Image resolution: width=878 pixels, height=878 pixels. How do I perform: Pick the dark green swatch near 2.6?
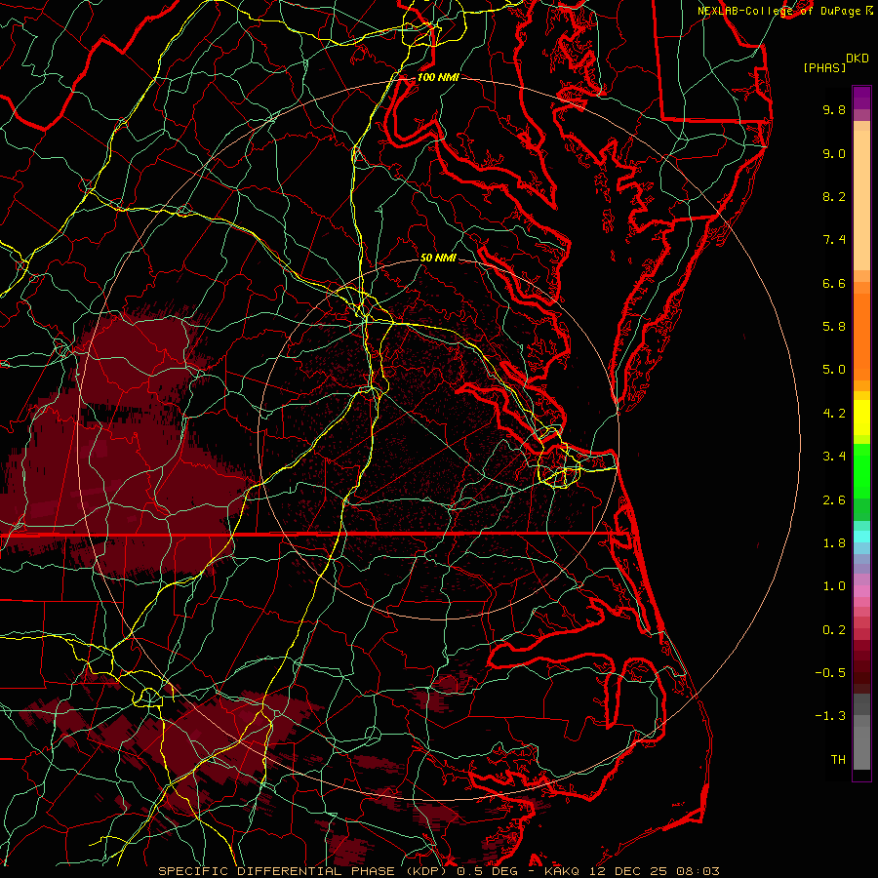(861, 509)
